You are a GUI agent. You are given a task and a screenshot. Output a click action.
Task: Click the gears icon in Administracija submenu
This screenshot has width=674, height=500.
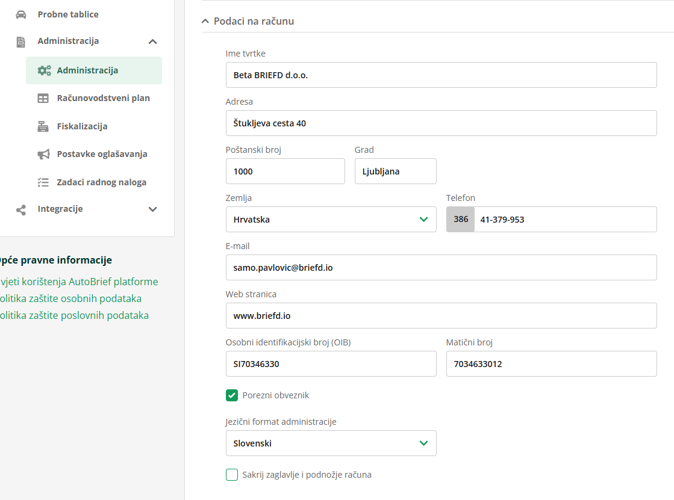[44, 70]
